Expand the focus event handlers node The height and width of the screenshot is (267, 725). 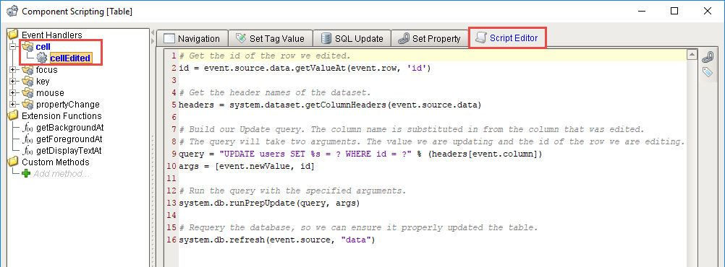pyautogui.click(x=12, y=70)
